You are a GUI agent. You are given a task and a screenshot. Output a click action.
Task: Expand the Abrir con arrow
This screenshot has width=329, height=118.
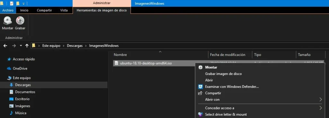point(321,99)
